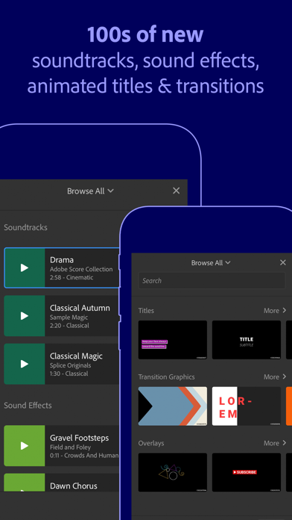This screenshot has width=292, height=520.
Task: Play the Classical Autumn soundtrack
Action: 25,316
